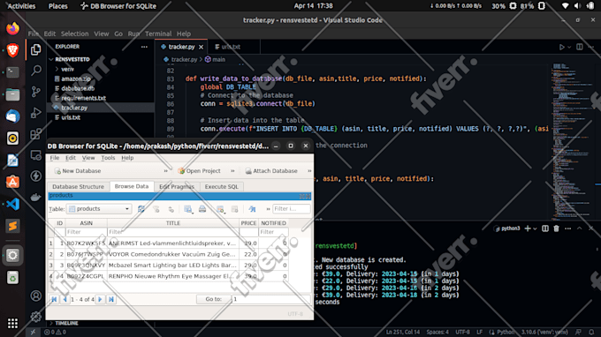Open run options dropdown next to play icon
Viewport: 601px width, 337px height.
(x=569, y=47)
